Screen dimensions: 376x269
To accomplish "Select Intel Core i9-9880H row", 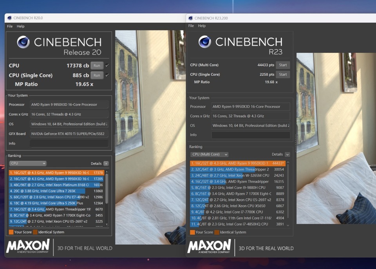I will click(x=238, y=187).
